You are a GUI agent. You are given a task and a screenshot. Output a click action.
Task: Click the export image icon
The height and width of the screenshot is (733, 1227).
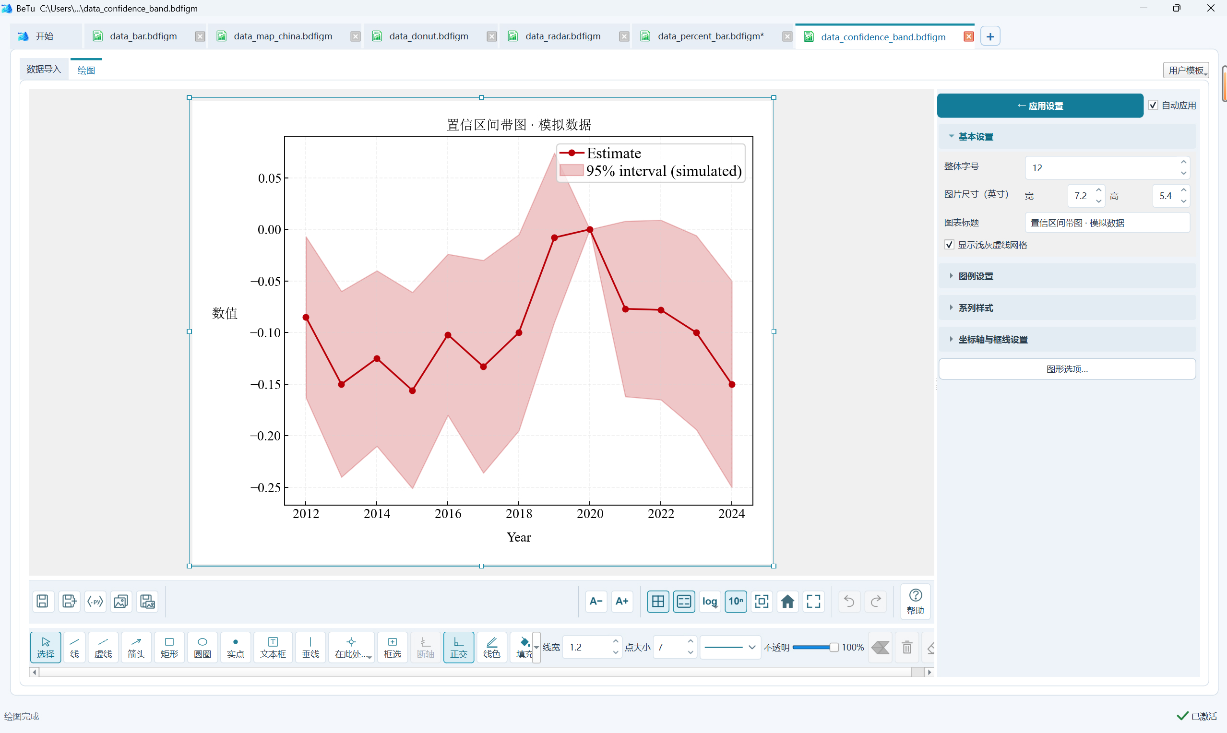coord(121,601)
